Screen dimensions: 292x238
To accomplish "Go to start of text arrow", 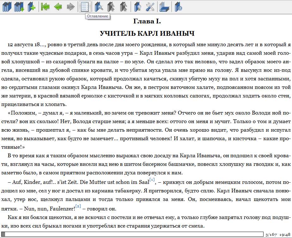I will (45, 7).
